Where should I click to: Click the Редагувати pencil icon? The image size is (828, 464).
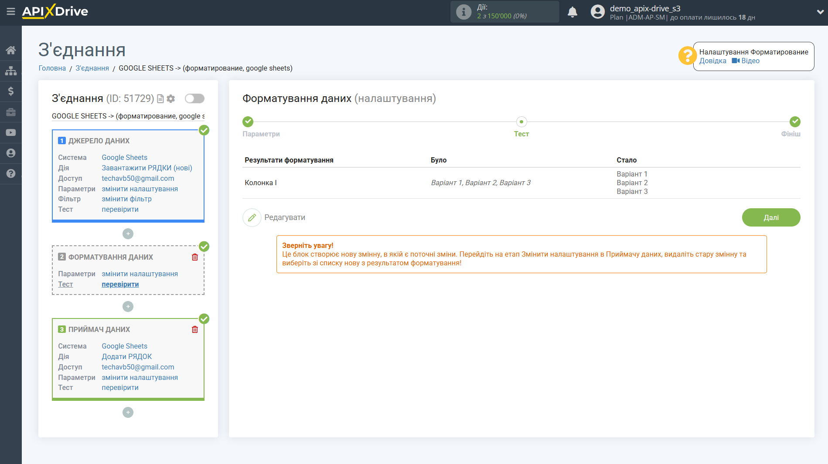click(x=252, y=217)
